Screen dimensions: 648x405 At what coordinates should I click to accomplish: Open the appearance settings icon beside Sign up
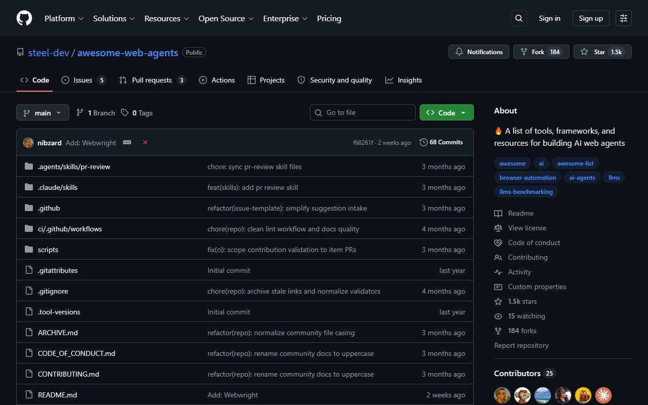click(624, 18)
